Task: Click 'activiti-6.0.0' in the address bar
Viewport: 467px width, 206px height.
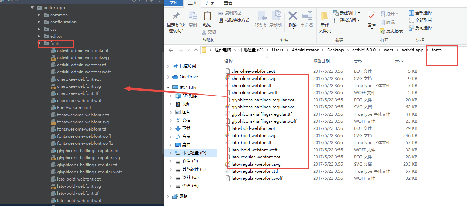Action: [x=364, y=50]
